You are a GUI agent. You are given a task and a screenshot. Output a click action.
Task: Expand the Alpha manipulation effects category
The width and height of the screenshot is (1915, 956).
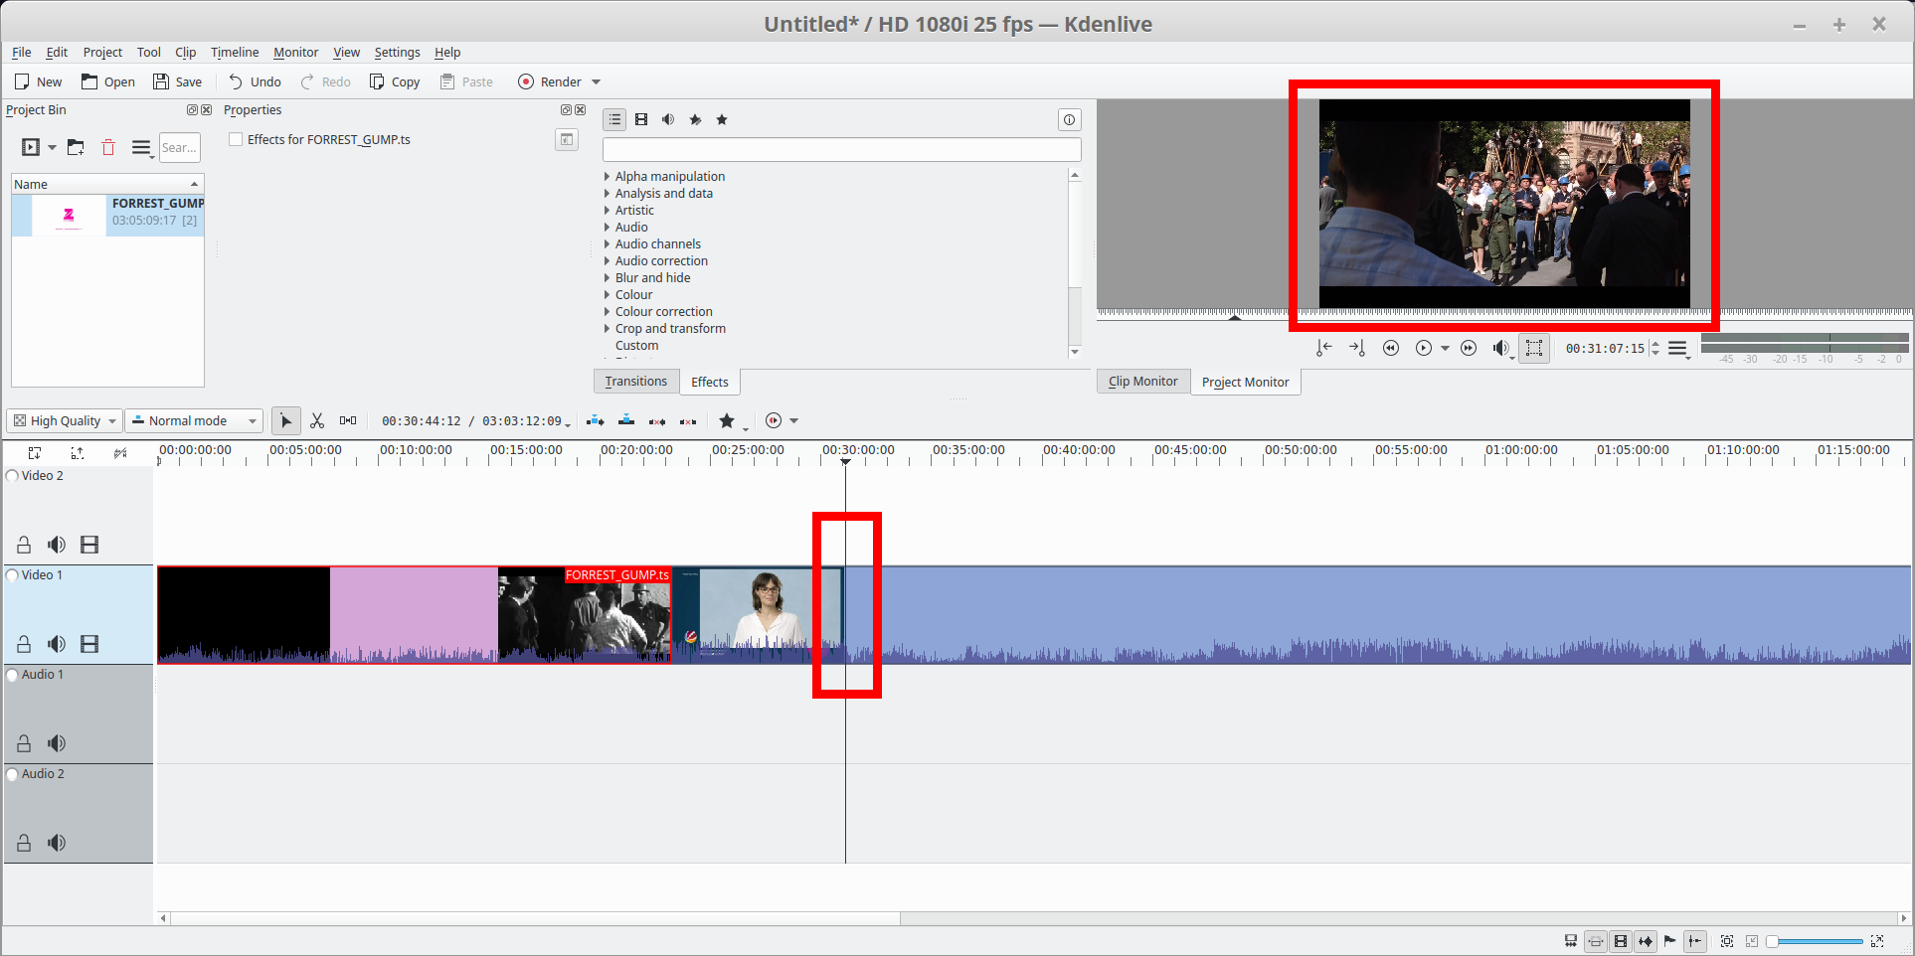[607, 177]
